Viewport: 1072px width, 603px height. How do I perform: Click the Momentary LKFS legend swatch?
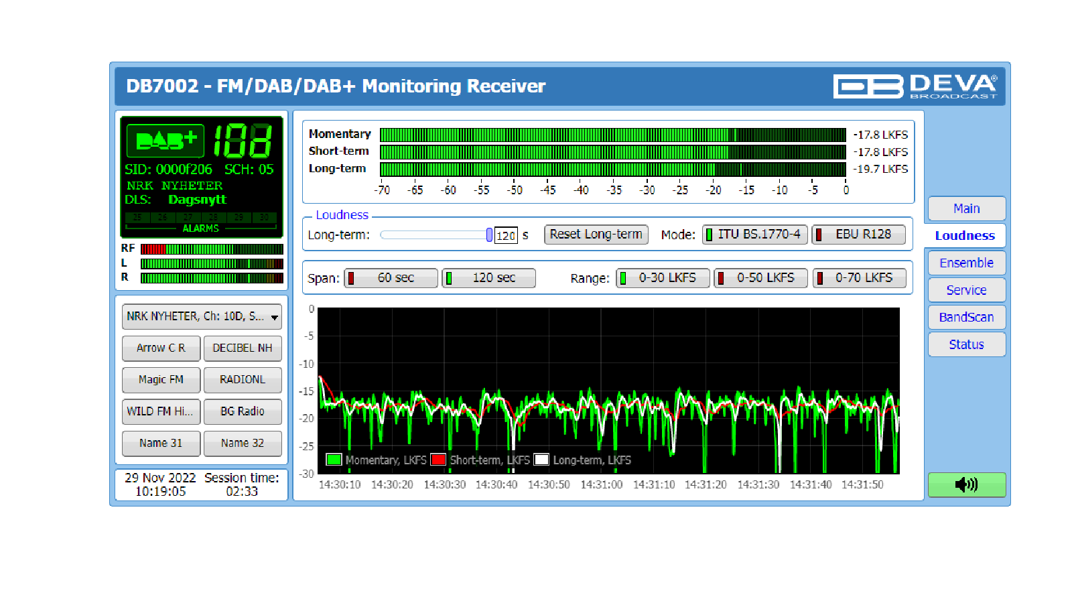(x=334, y=460)
